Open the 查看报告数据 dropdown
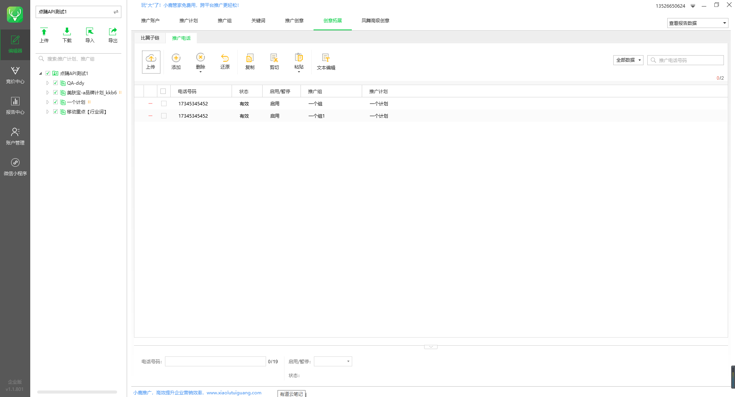735x397 pixels. point(697,23)
